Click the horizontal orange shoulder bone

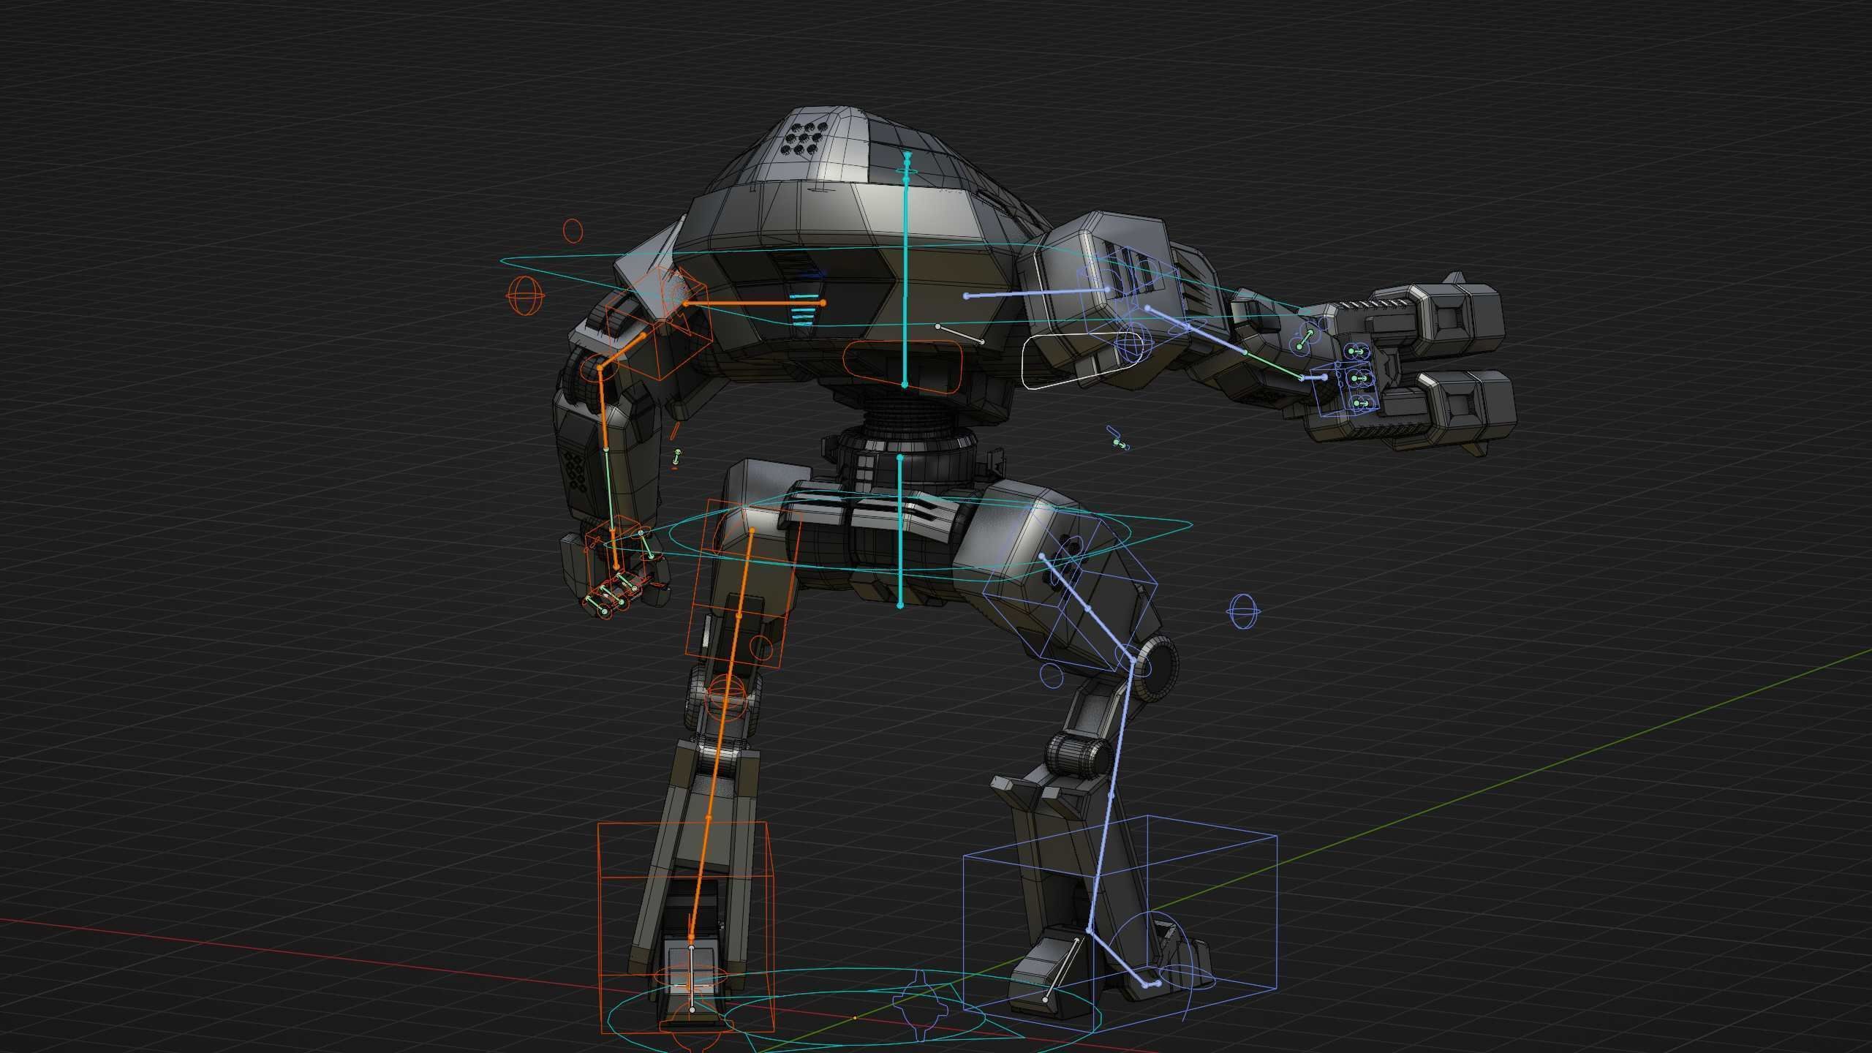tap(755, 302)
